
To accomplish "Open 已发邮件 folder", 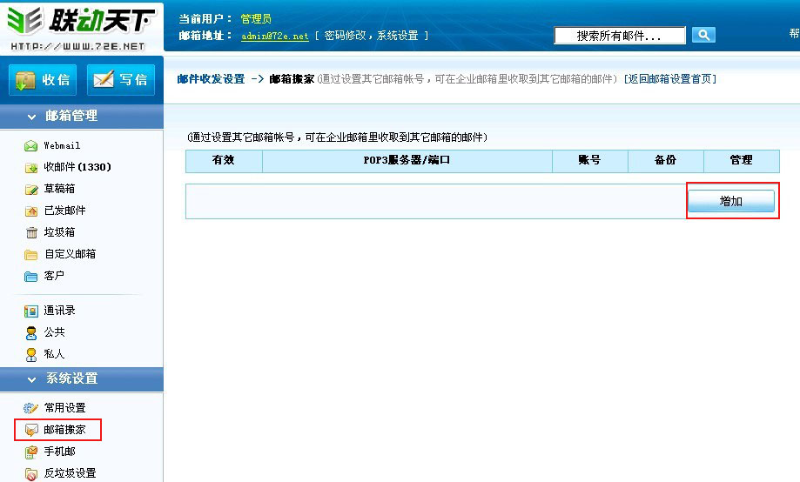I will tap(64, 211).
